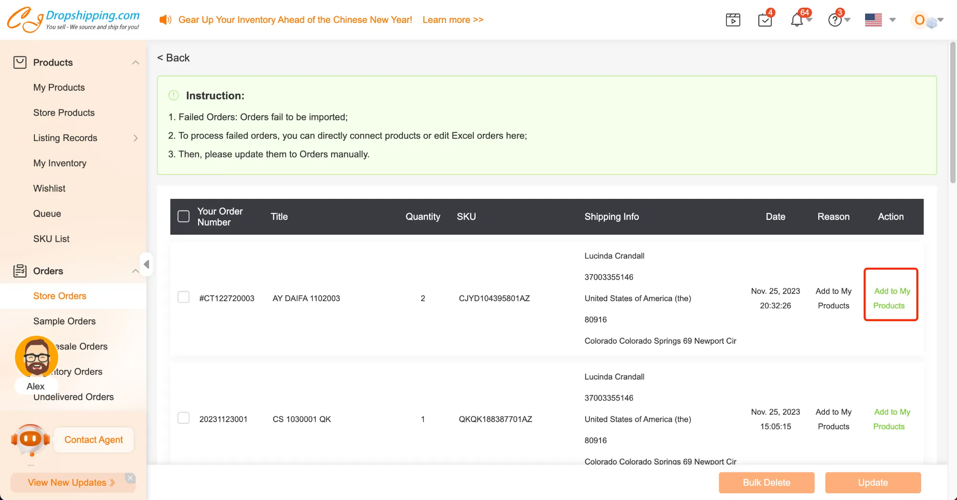Open the user account dropdown arrow
This screenshot has width=957, height=500.
point(941,20)
